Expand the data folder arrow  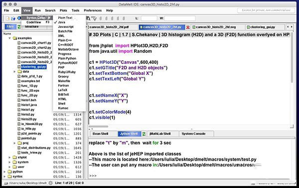tap(14, 72)
